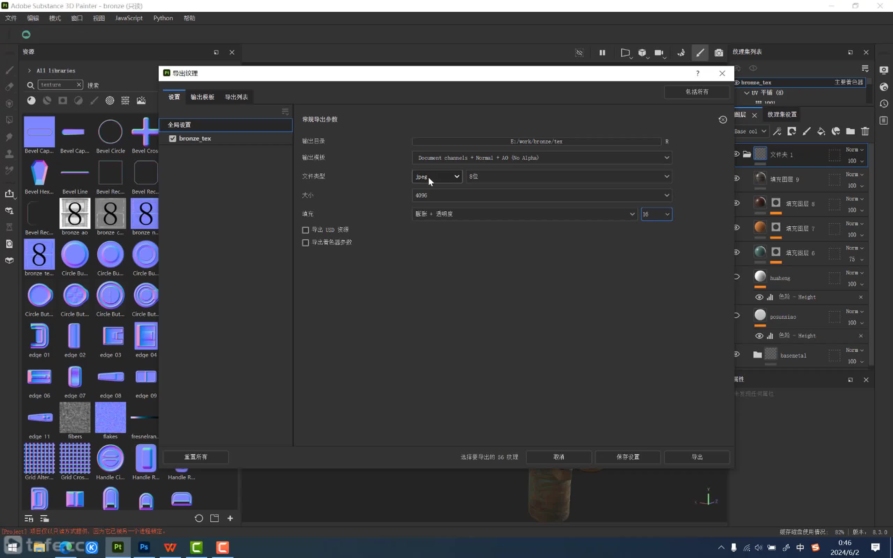
Task: Enable the 导出着色器参数 checkbox
Action: pos(305,242)
